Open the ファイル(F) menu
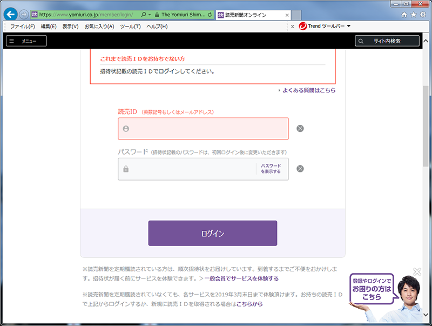432x326 pixels. (23, 26)
